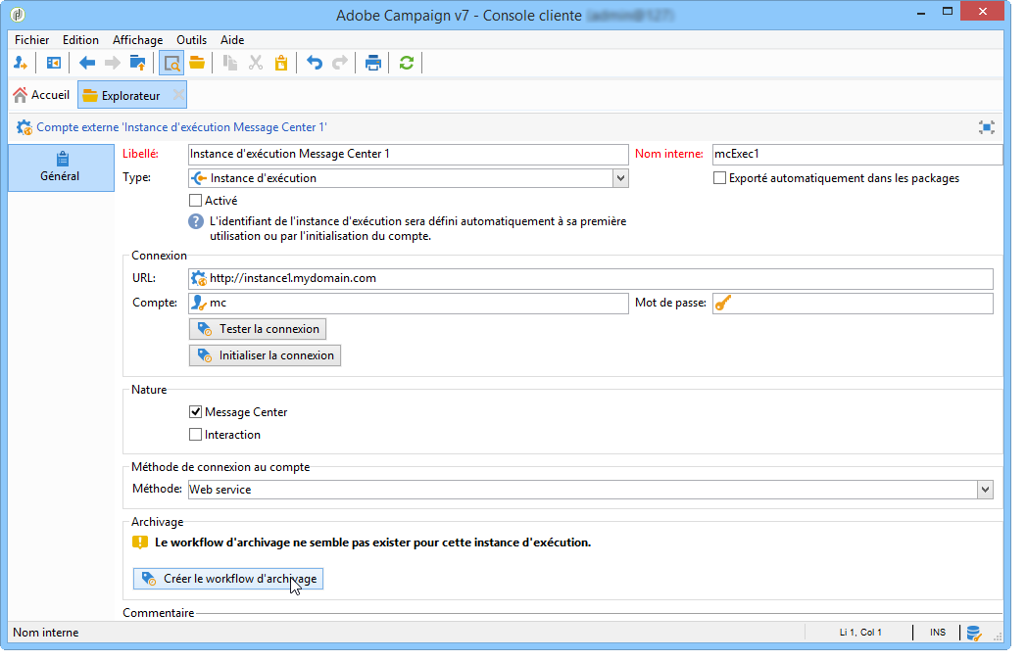Click Créer le workflow d'archivage button
Image resolution: width=1026 pixels, height=660 pixels.
point(227,579)
